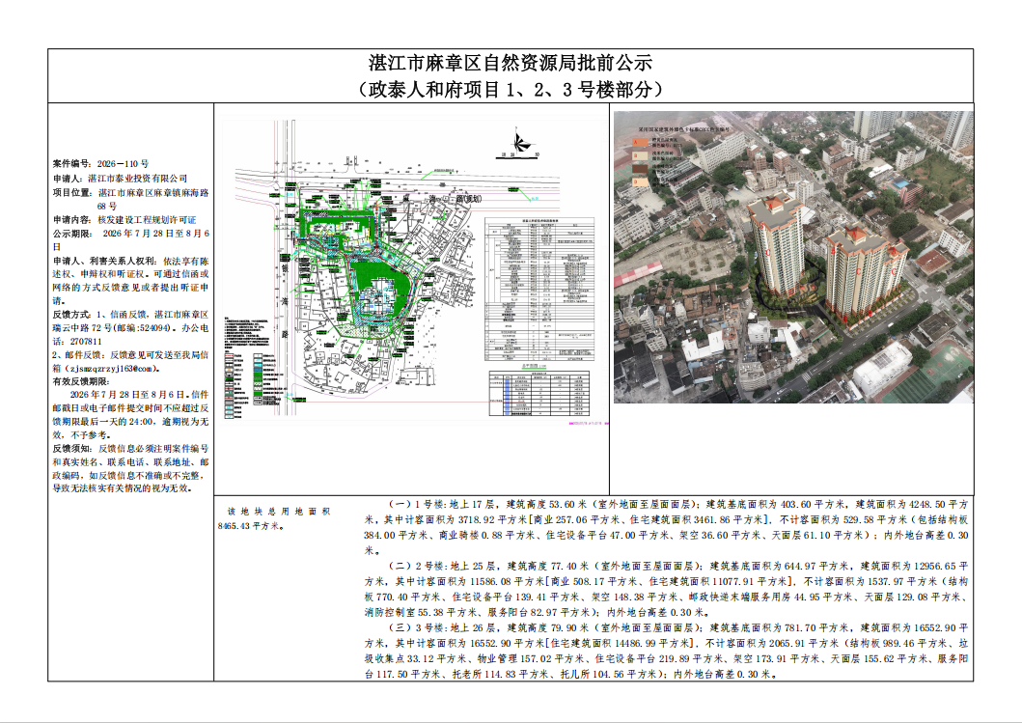The height and width of the screenshot is (723, 1022).
Task: Click the small blue-bordered table below site plan
Action: [x=539, y=393]
